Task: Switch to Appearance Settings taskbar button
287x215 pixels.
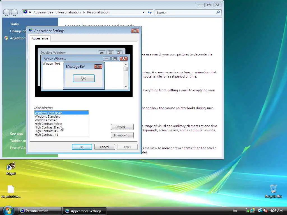Action: click(85, 211)
